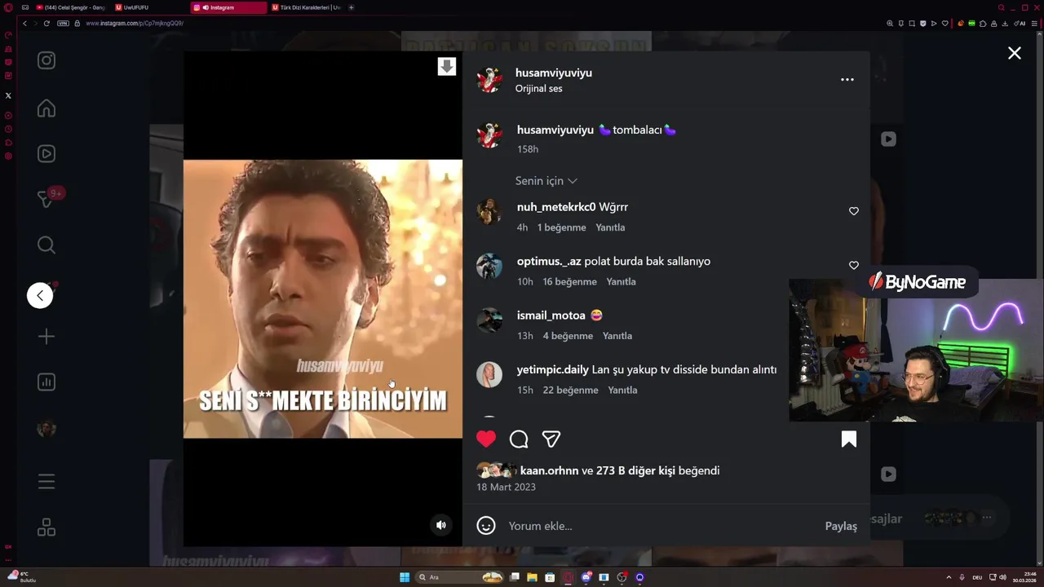Switch to the Celal Şengör YouTube tab
Viewport: 1044px width, 587px height.
71,7
